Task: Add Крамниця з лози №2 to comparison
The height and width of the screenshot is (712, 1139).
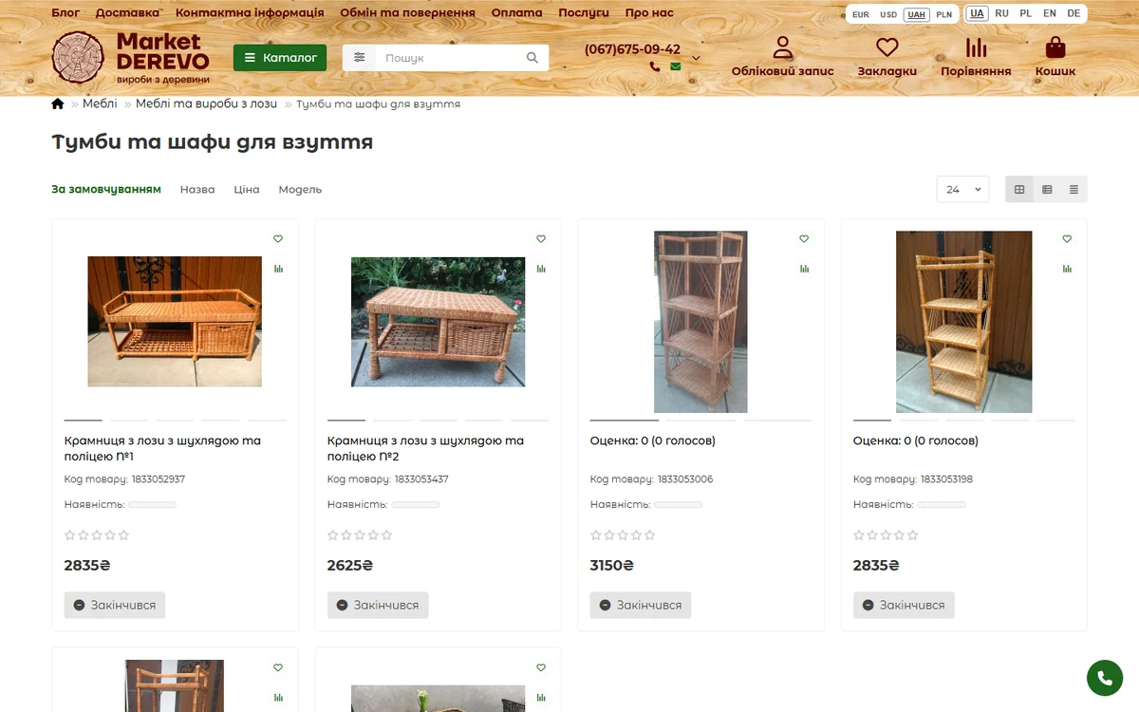Action: point(541,269)
